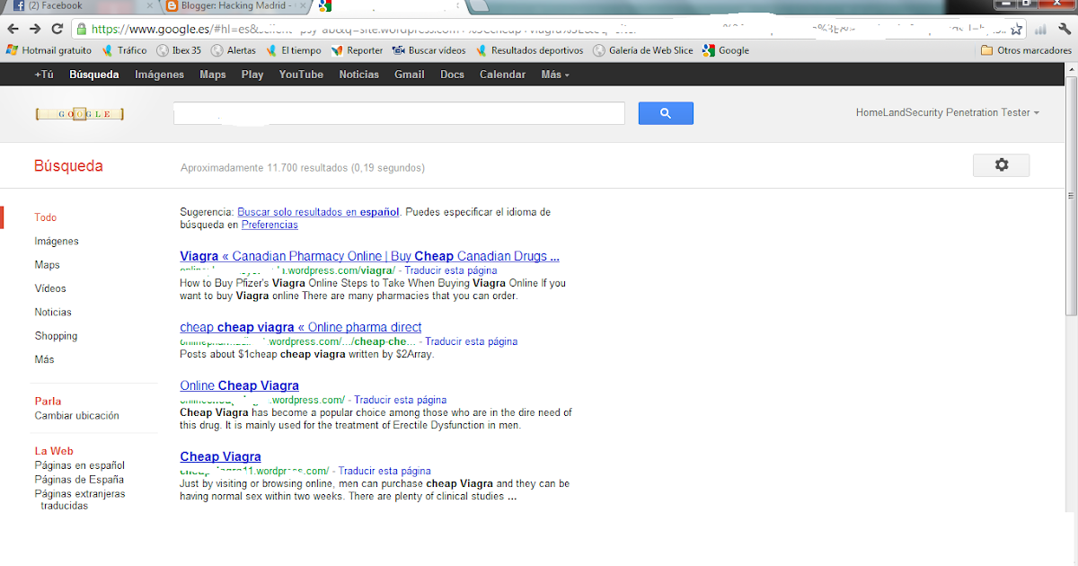The height and width of the screenshot is (566, 1078).
Task: Click the page vertical scrollbar
Action: pos(1071,196)
